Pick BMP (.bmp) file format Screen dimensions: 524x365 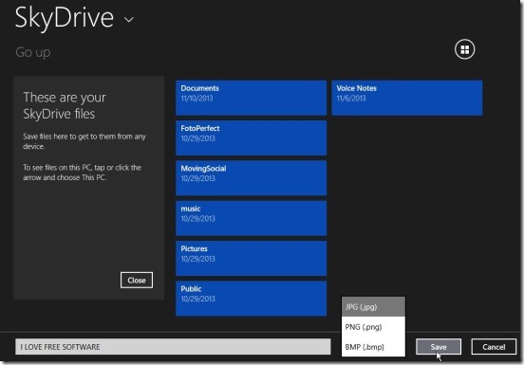pyautogui.click(x=373, y=347)
